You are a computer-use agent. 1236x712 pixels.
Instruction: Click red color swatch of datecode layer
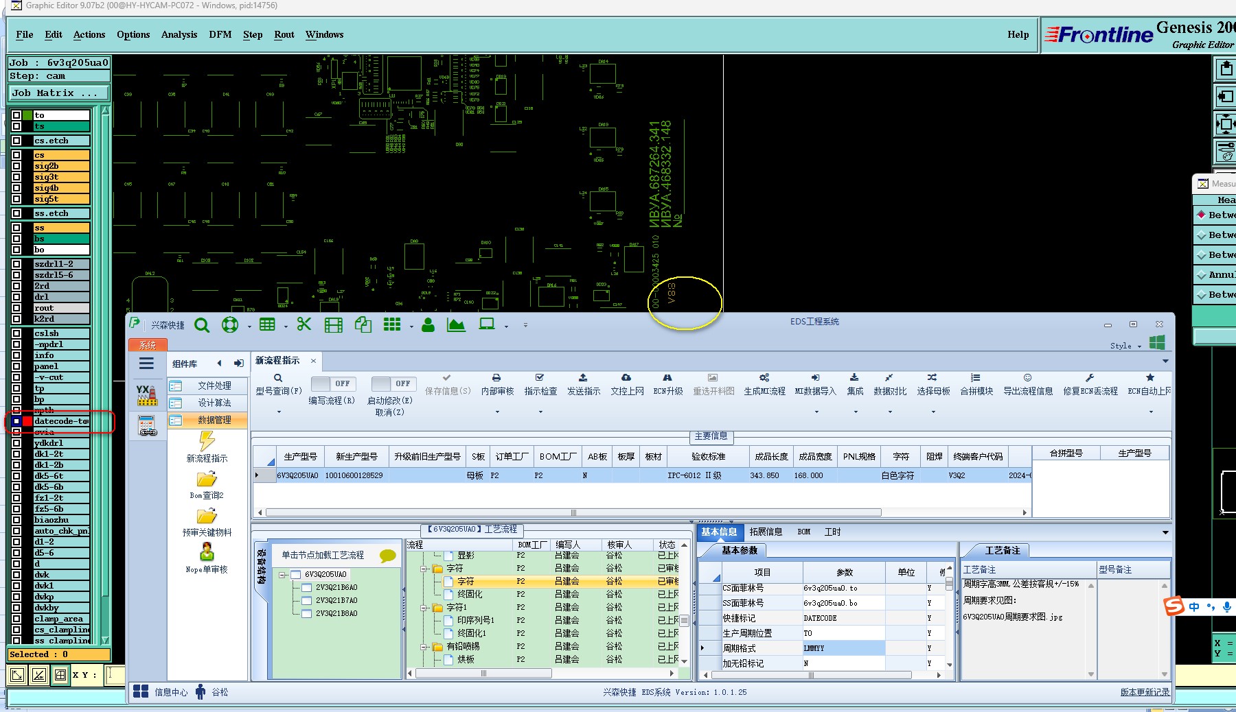tap(27, 421)
